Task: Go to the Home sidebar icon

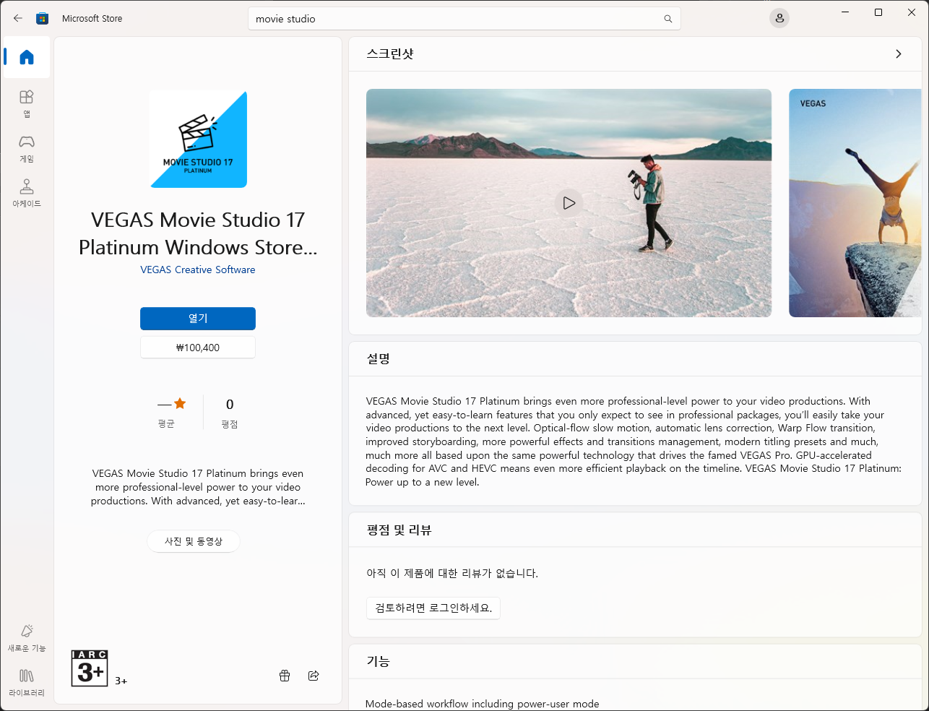Action: [x=27, y=57]
